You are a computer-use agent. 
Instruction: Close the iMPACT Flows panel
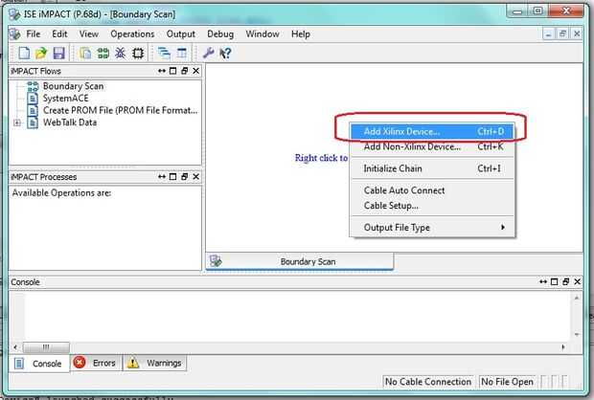(x=195, y=71)
